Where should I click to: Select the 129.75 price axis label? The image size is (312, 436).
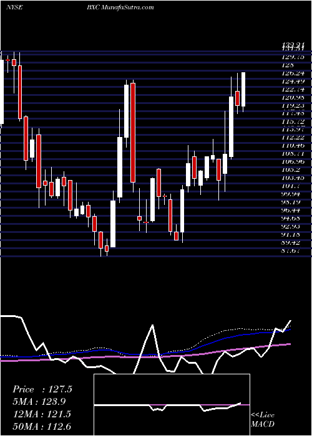coord(293,57)
